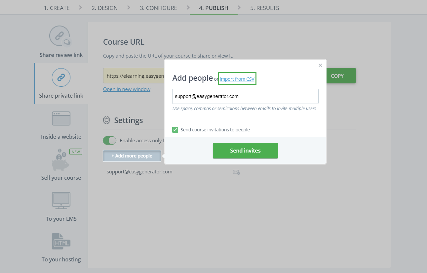Open the course in new window link
The image size is (427, 273).
point(127,89)
